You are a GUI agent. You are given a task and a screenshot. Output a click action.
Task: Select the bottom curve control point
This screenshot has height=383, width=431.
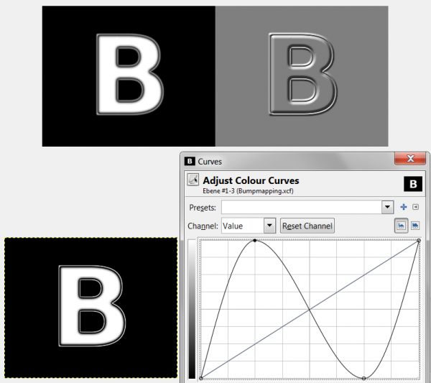point(363,378)
